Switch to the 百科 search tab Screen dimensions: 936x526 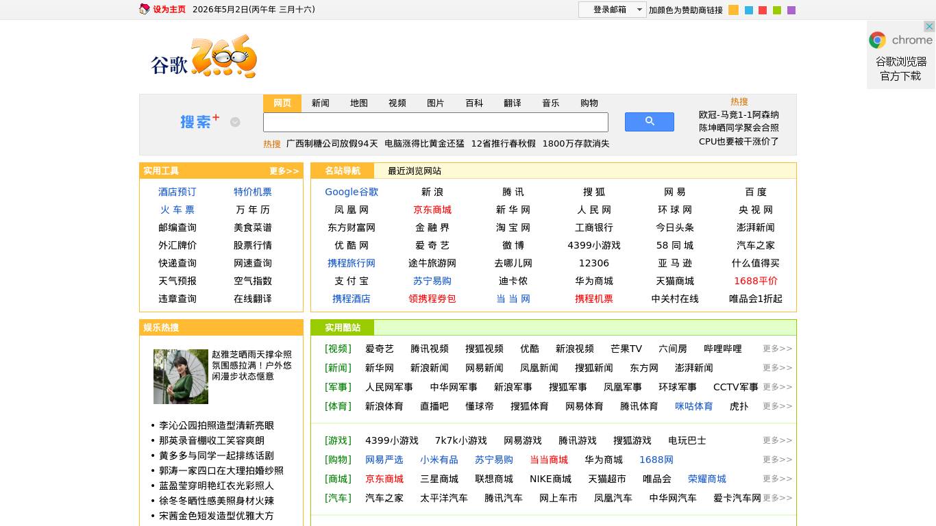click(474, 103)
